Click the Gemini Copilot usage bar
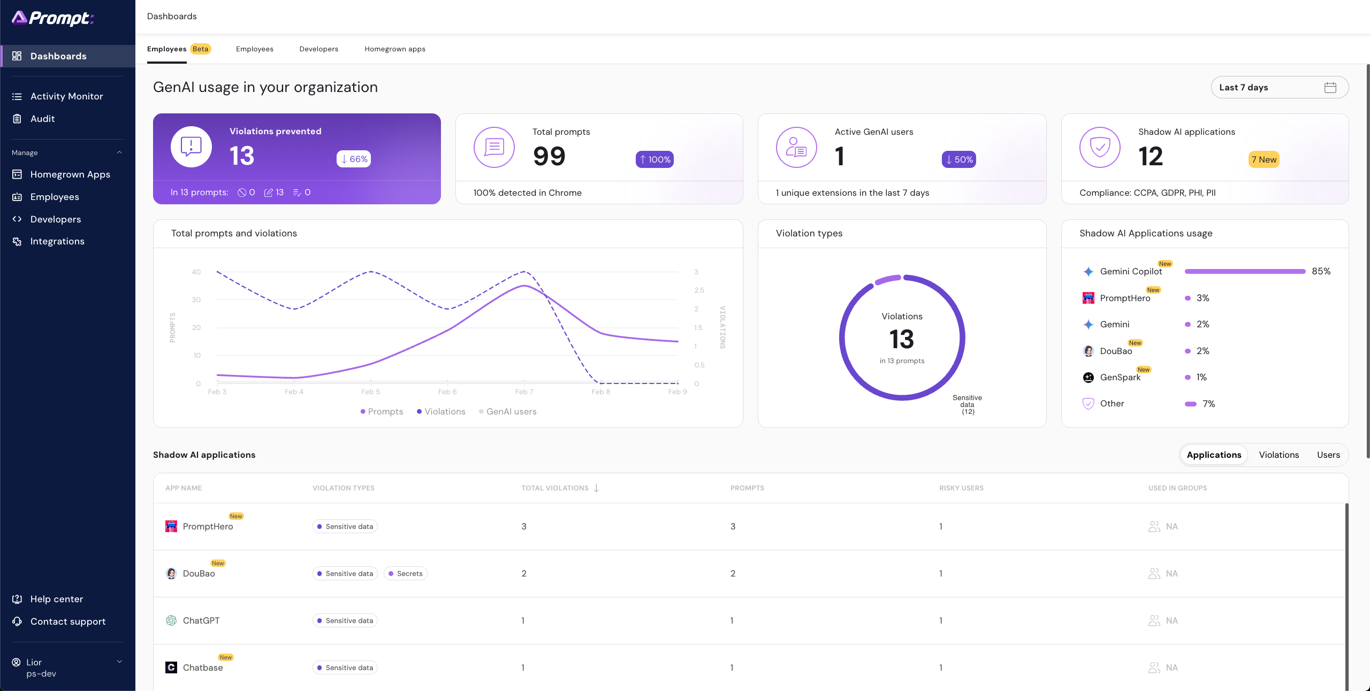 click(1245, 272)
